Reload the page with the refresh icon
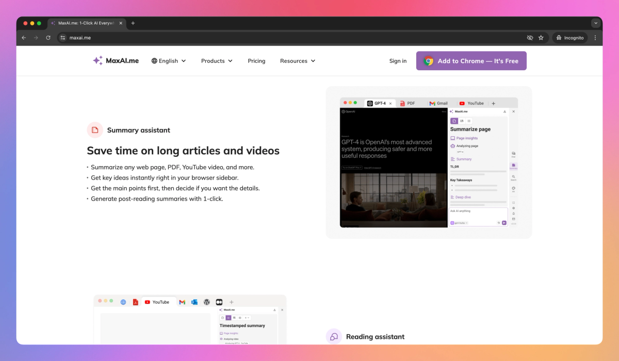The width and height of the screenshot is (619, 361). pyautogui.click(x=48, y=38)
